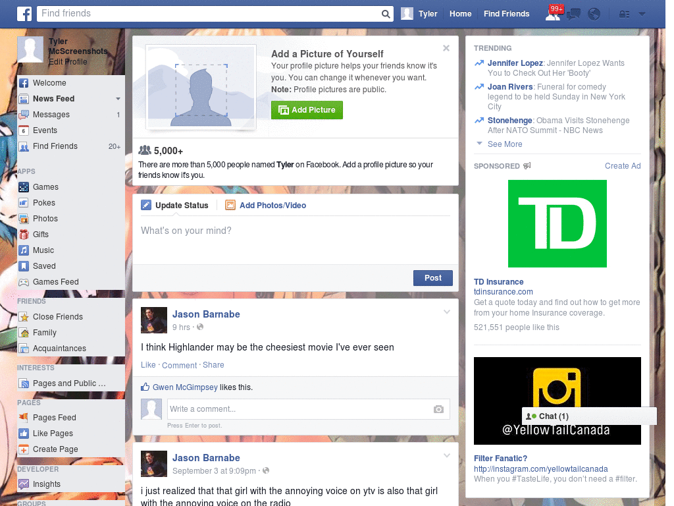Image resolution: width=674 pixels, height=506 pixels.
Task: Click the Insights chart icon
Action: coord(24,484)
